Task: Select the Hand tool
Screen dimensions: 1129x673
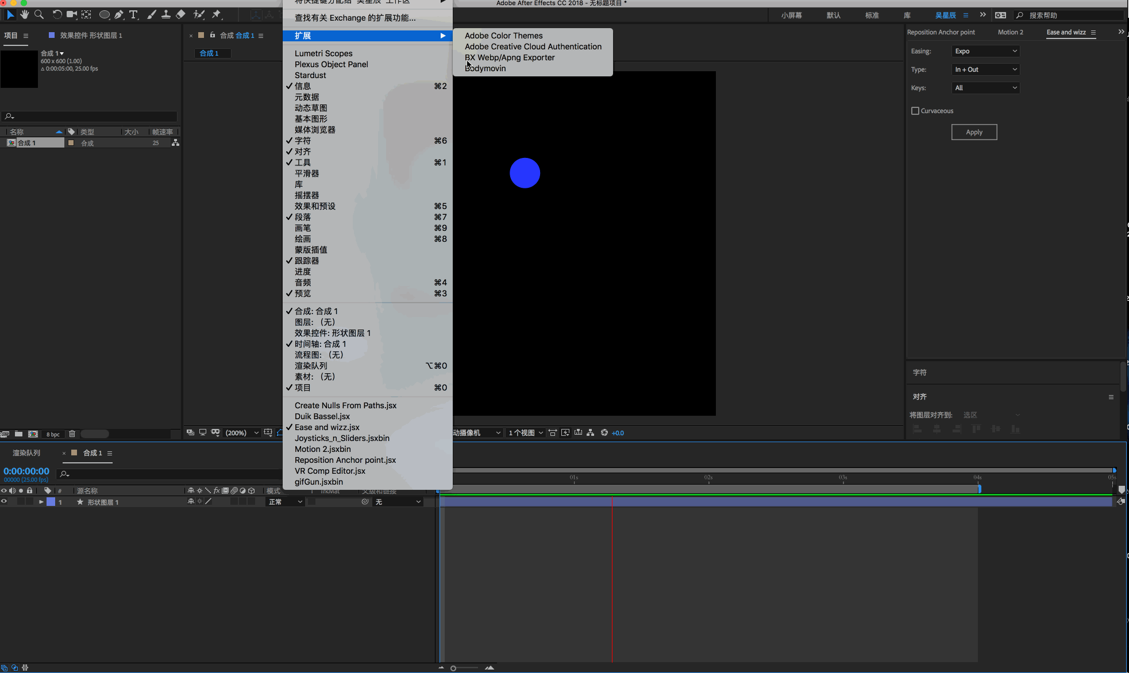Action: click(x=25, y=14)
